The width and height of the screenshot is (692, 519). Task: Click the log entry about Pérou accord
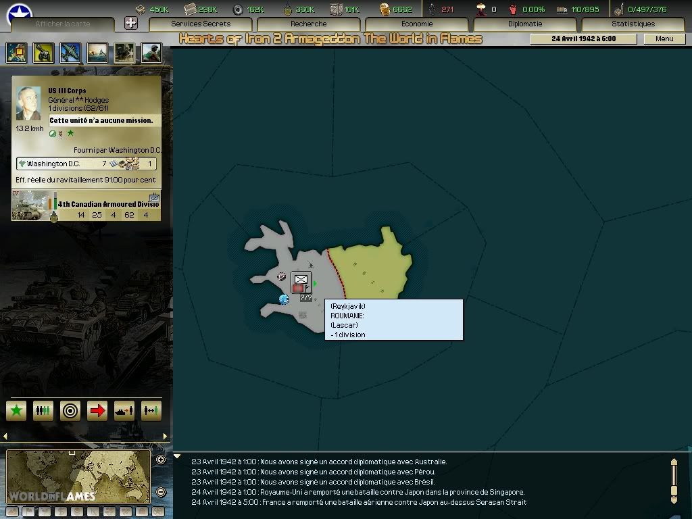(314, 472)
